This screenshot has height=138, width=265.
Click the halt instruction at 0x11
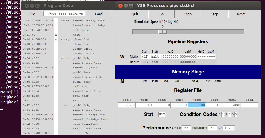pyautogui.click(x=76, y=35)
